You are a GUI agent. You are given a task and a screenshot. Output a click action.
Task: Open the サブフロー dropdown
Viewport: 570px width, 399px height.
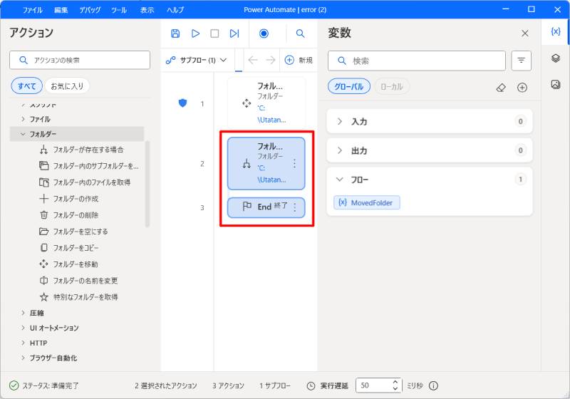(x=197, y=60)
